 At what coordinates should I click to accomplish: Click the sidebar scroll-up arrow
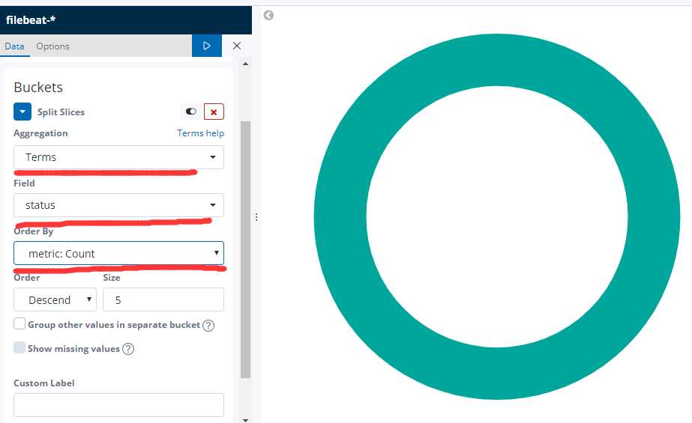tap(245, 64)
